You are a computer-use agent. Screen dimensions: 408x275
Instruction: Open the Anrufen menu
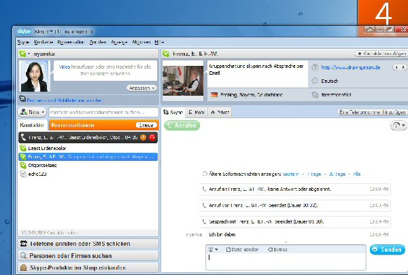click(98, 42)
